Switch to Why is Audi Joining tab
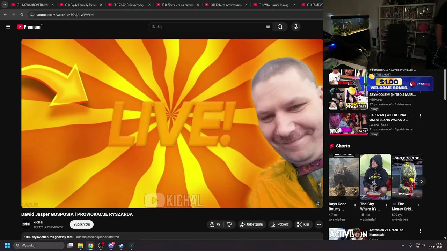Screen dimensions: 447x251 point(274,5)
